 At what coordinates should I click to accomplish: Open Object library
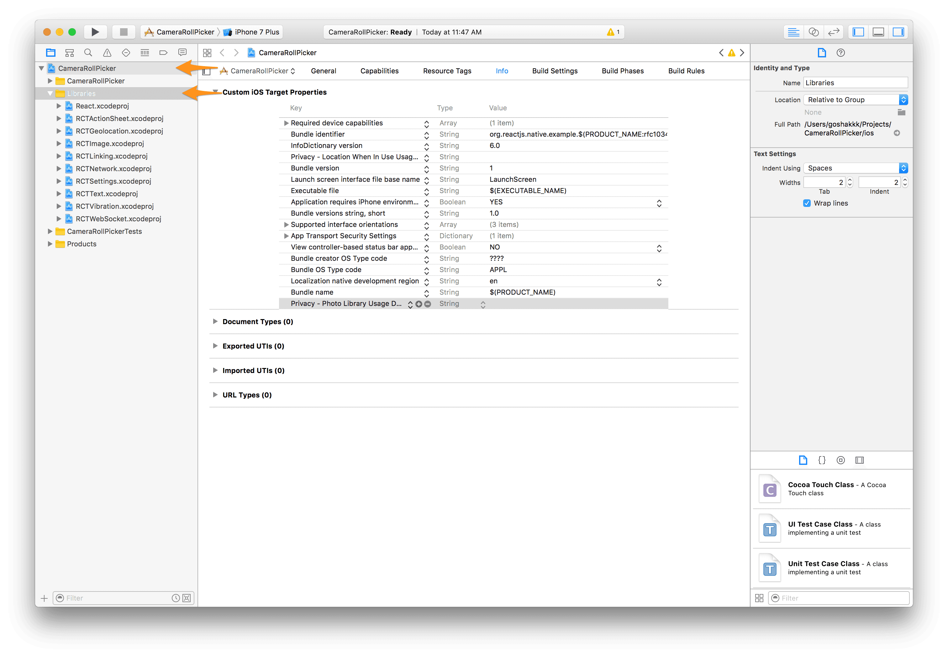(x=840, y=460)
